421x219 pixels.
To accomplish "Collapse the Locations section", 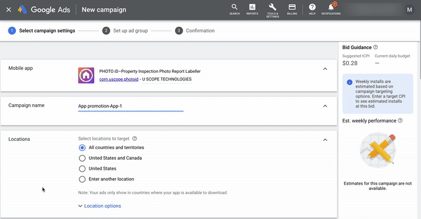I will click(325, 140).
